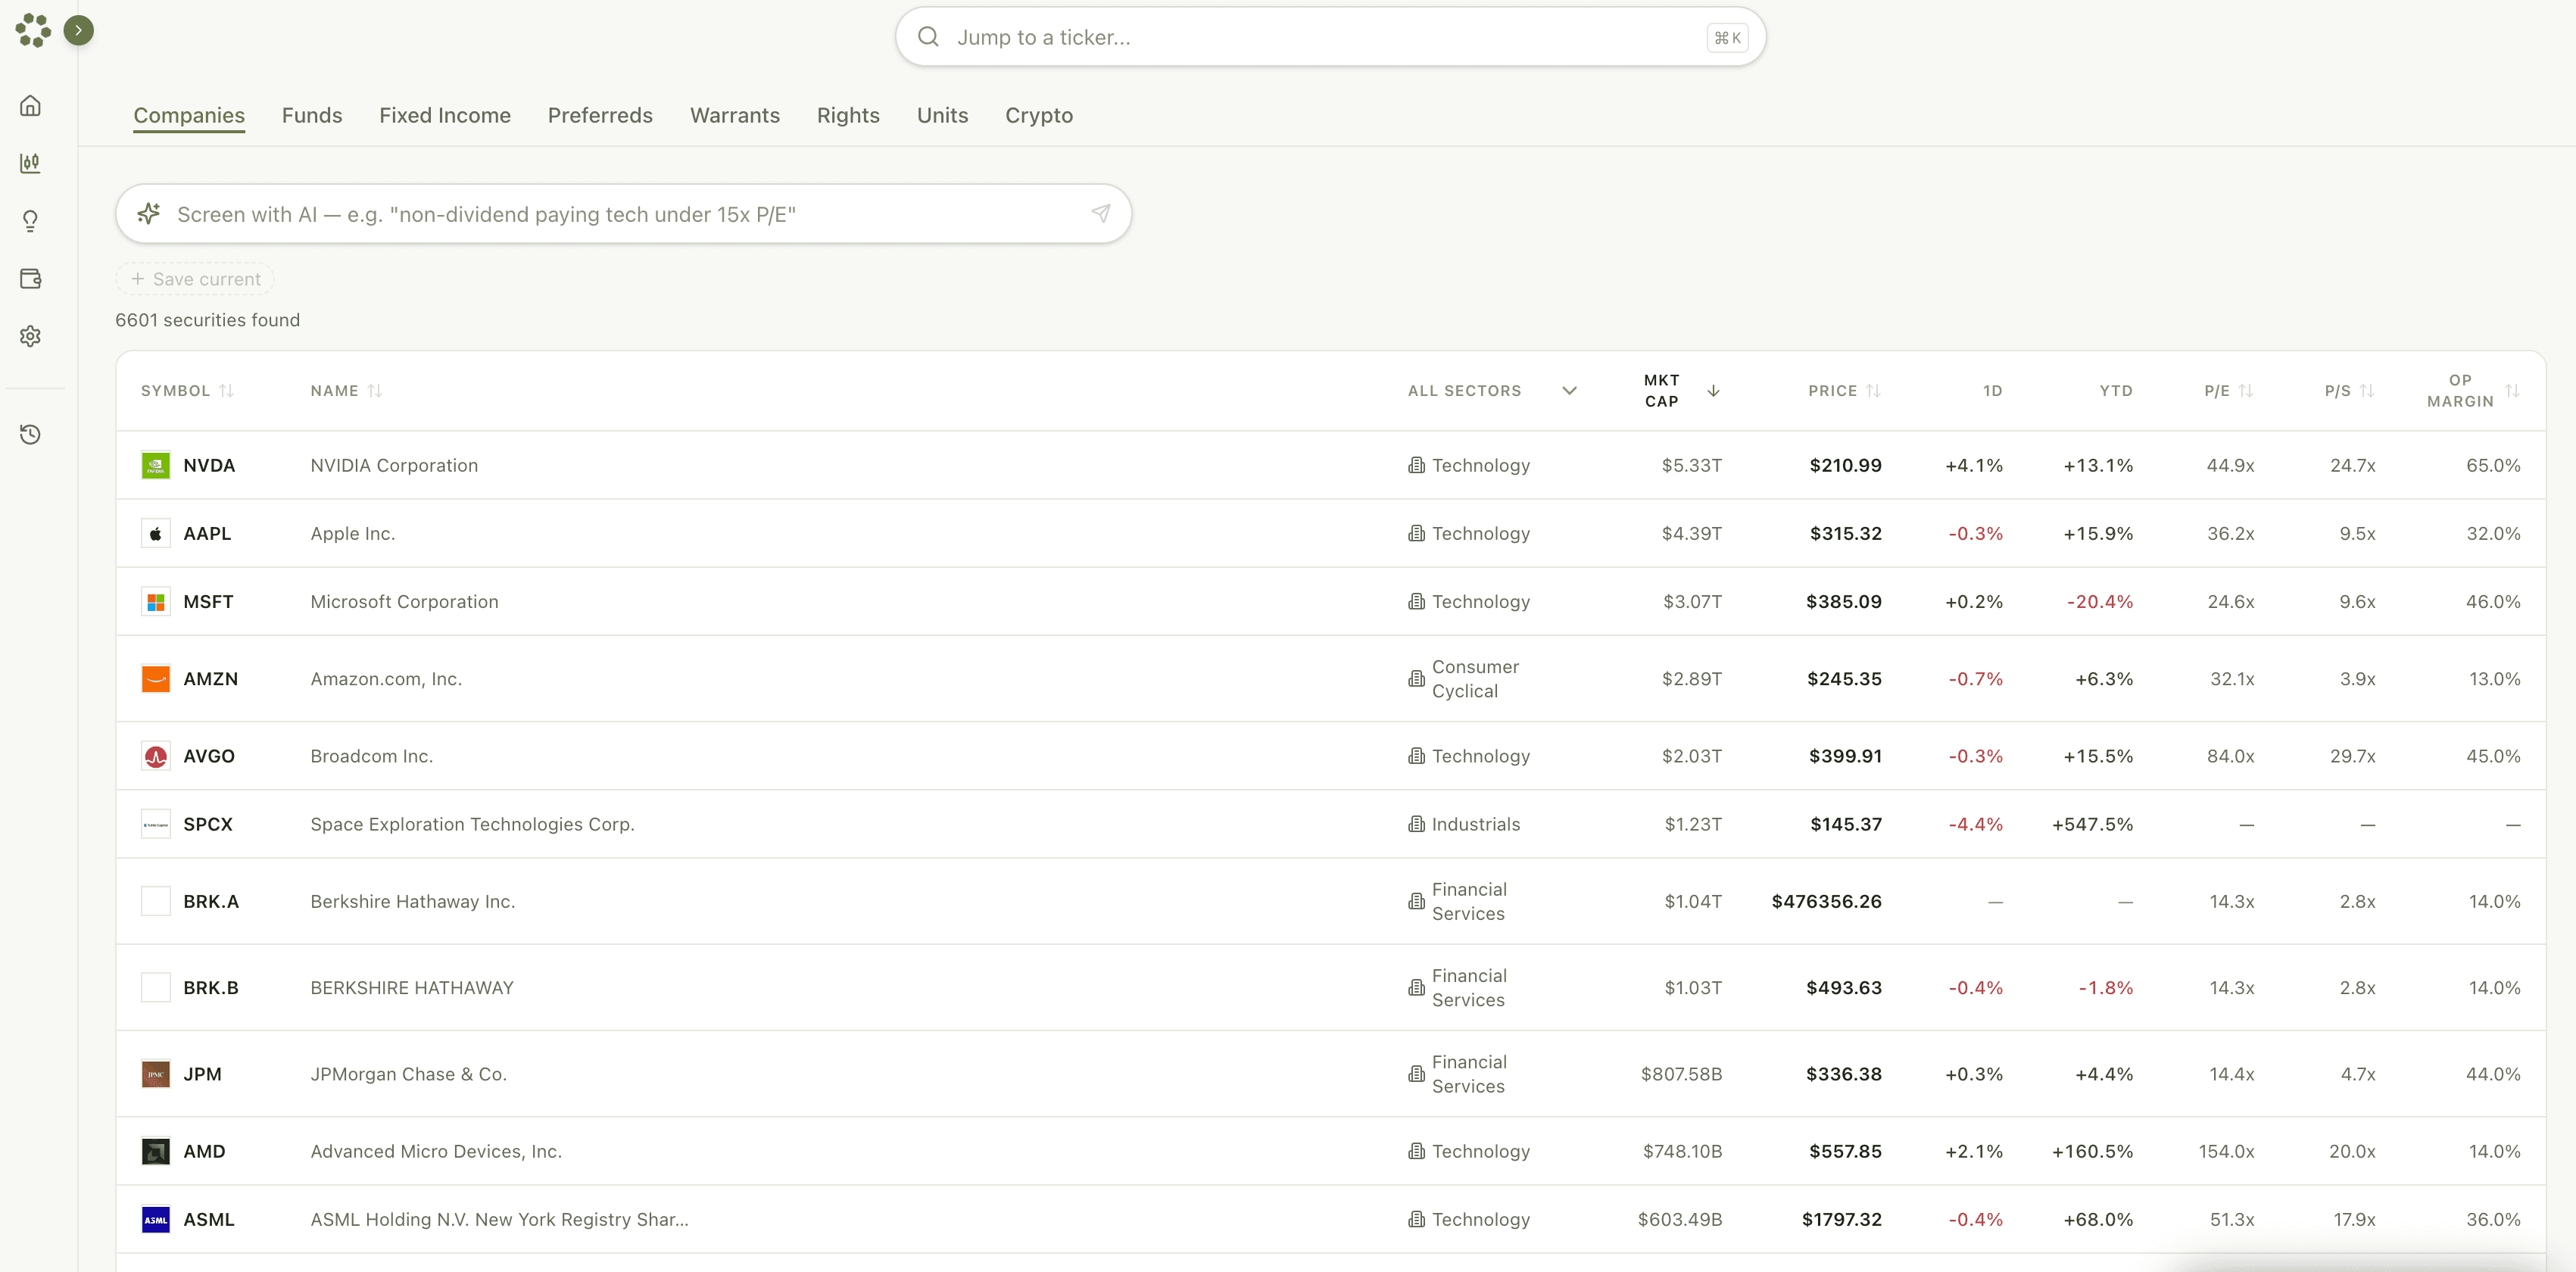Click the AI sparkle icon in screener
Screen dimensions: 2576x1272
(x=149, y=213)
